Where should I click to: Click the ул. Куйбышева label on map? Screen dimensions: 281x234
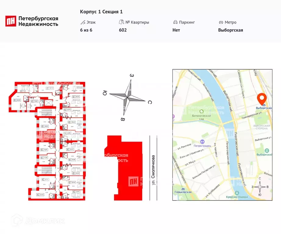[x=213, y=191]
